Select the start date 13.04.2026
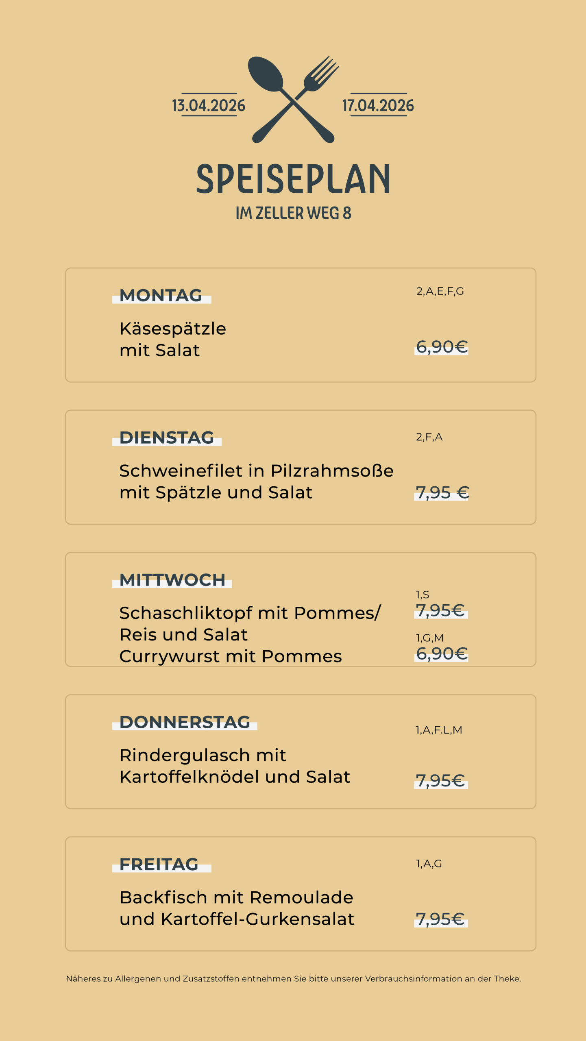 pyautogui.click(x=209, y=105)
